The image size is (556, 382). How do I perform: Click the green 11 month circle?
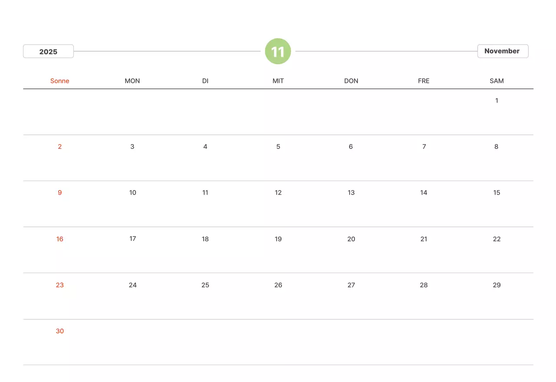tap(278, 52)
